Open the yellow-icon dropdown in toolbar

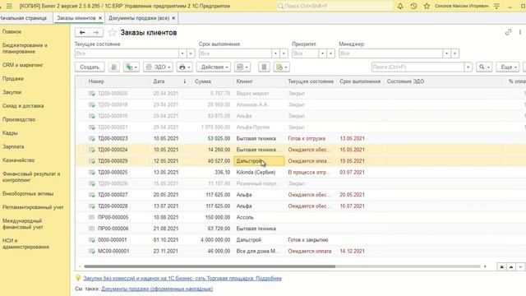(x=281, y=67)
